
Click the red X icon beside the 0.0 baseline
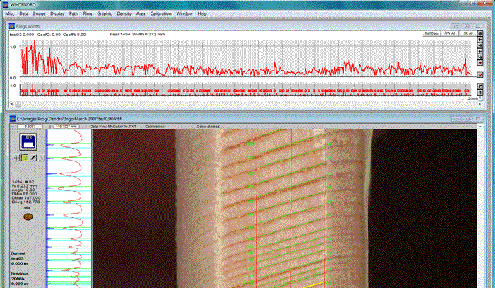(480, 75)
